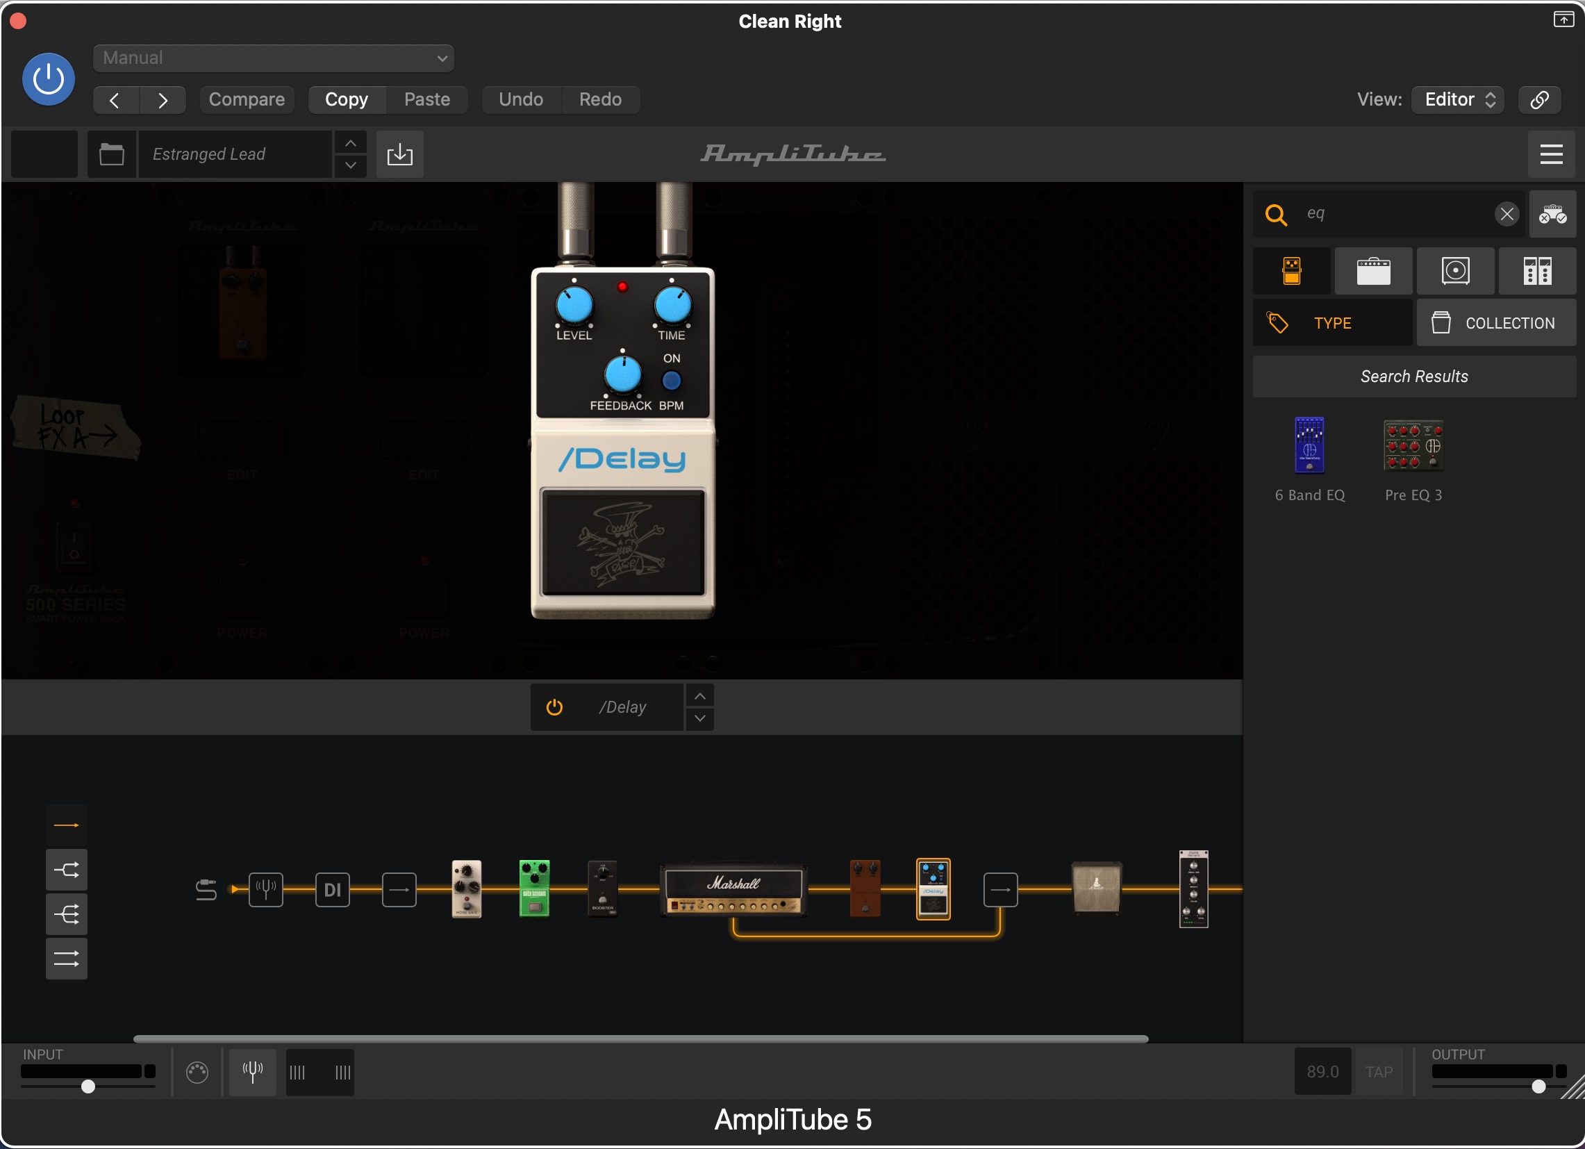Toggle the BPM sync ON button
1585x1149 pixels.
pyautogui.click(x=671, y=380)
